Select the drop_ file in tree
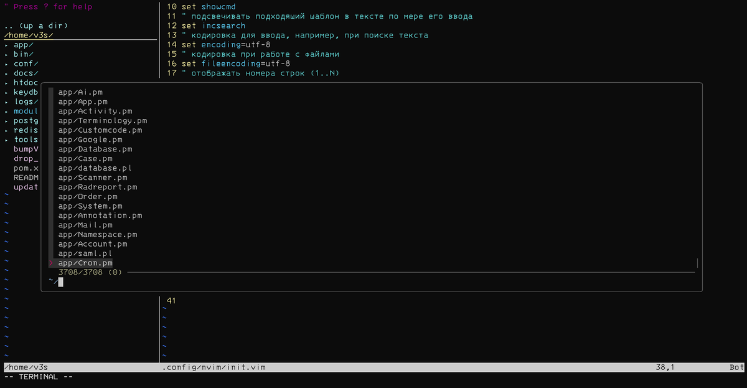 26,159
